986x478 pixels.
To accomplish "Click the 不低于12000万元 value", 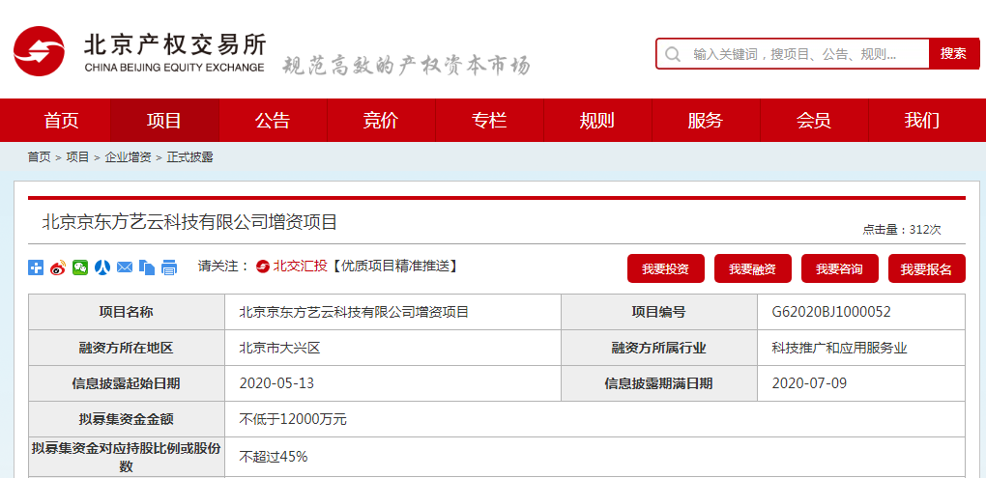I will pyautogui.click(x=293, y=419).
